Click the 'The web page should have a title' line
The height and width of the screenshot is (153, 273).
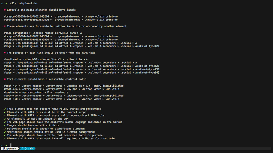(55, 135)
